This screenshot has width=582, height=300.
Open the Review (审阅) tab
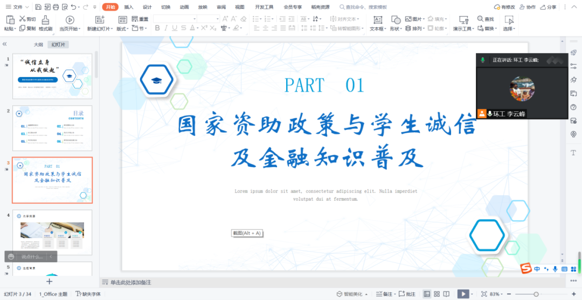pyautogui.click(x=221, y=7)
